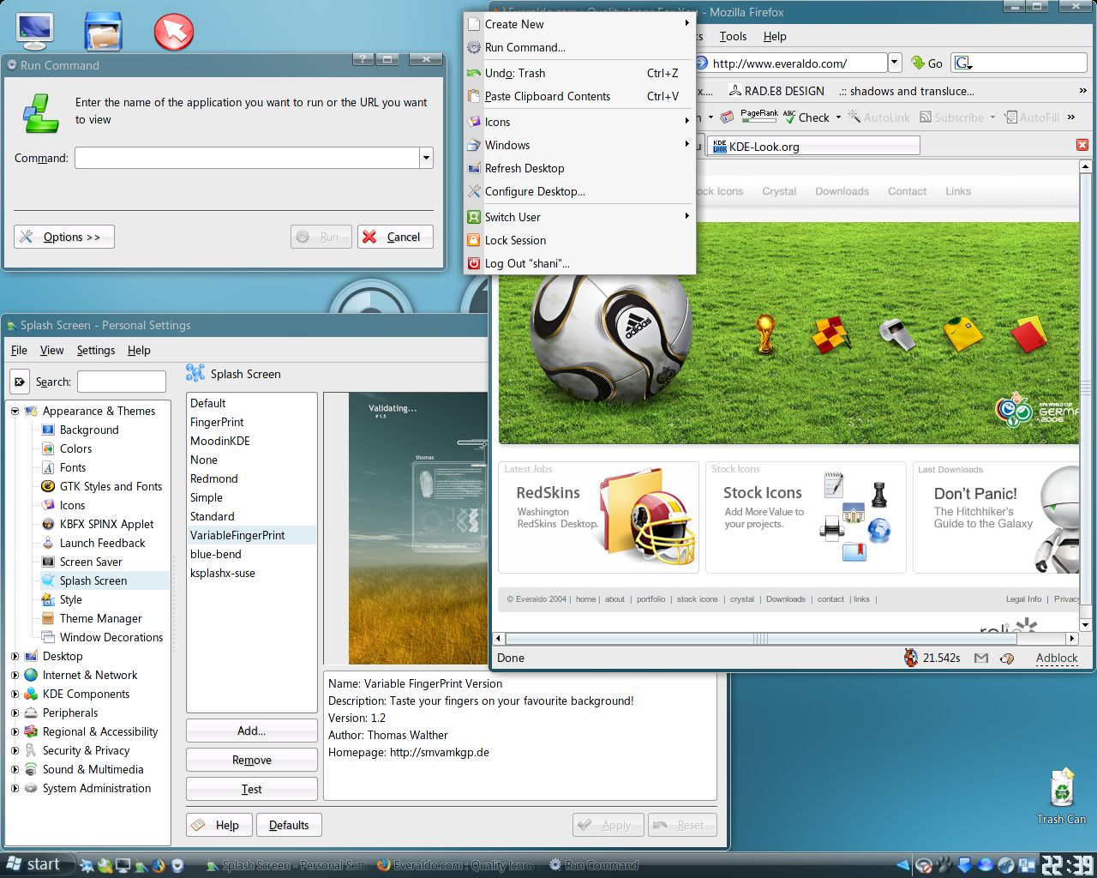Click the Test splash screen button

pos(252,789)
